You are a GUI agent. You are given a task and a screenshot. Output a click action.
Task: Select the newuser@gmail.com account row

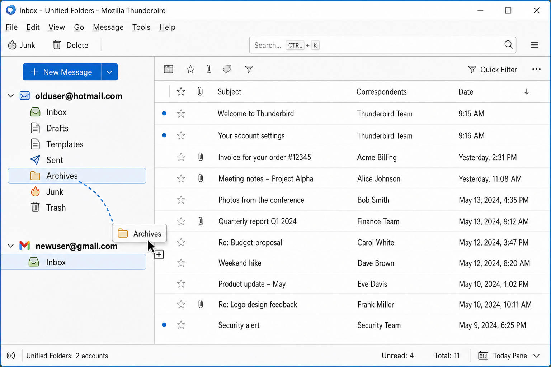[77, 246]
